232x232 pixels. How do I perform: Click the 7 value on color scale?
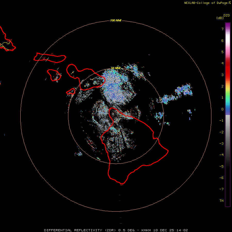pyautogui.click(x=222, y=29)
